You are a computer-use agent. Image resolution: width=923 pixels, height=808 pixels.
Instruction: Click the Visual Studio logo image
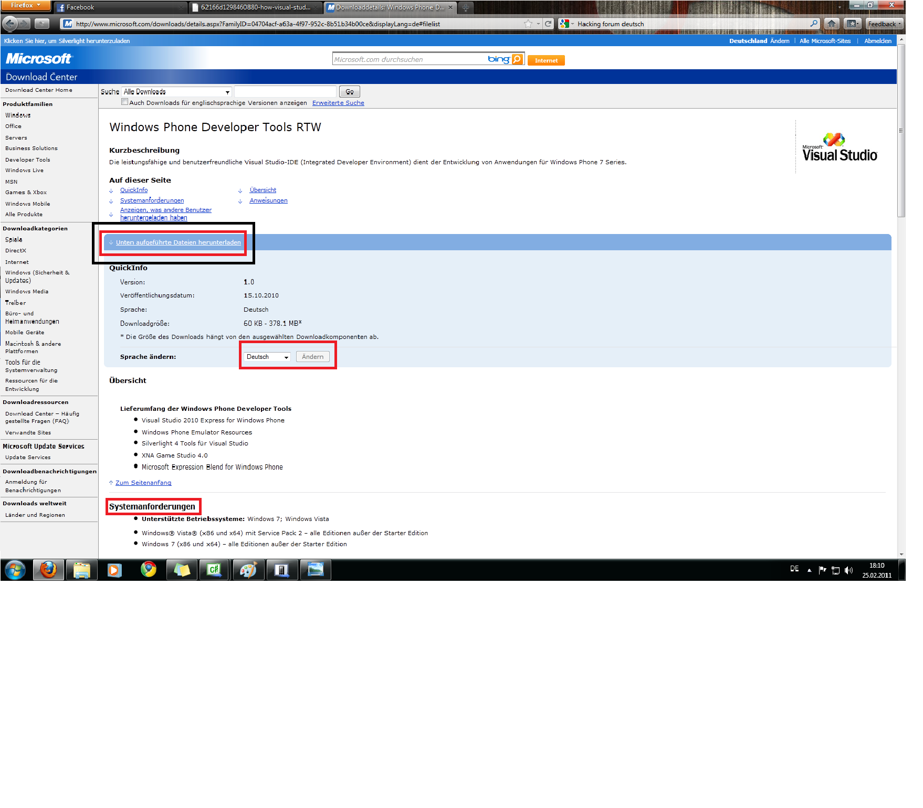[840, 147]
